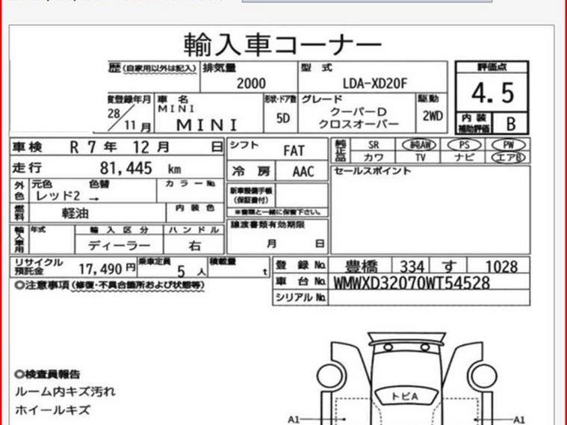Select the first registration date 28/11月
This screenshot has height=425, width=567.
tap(128, 120)
